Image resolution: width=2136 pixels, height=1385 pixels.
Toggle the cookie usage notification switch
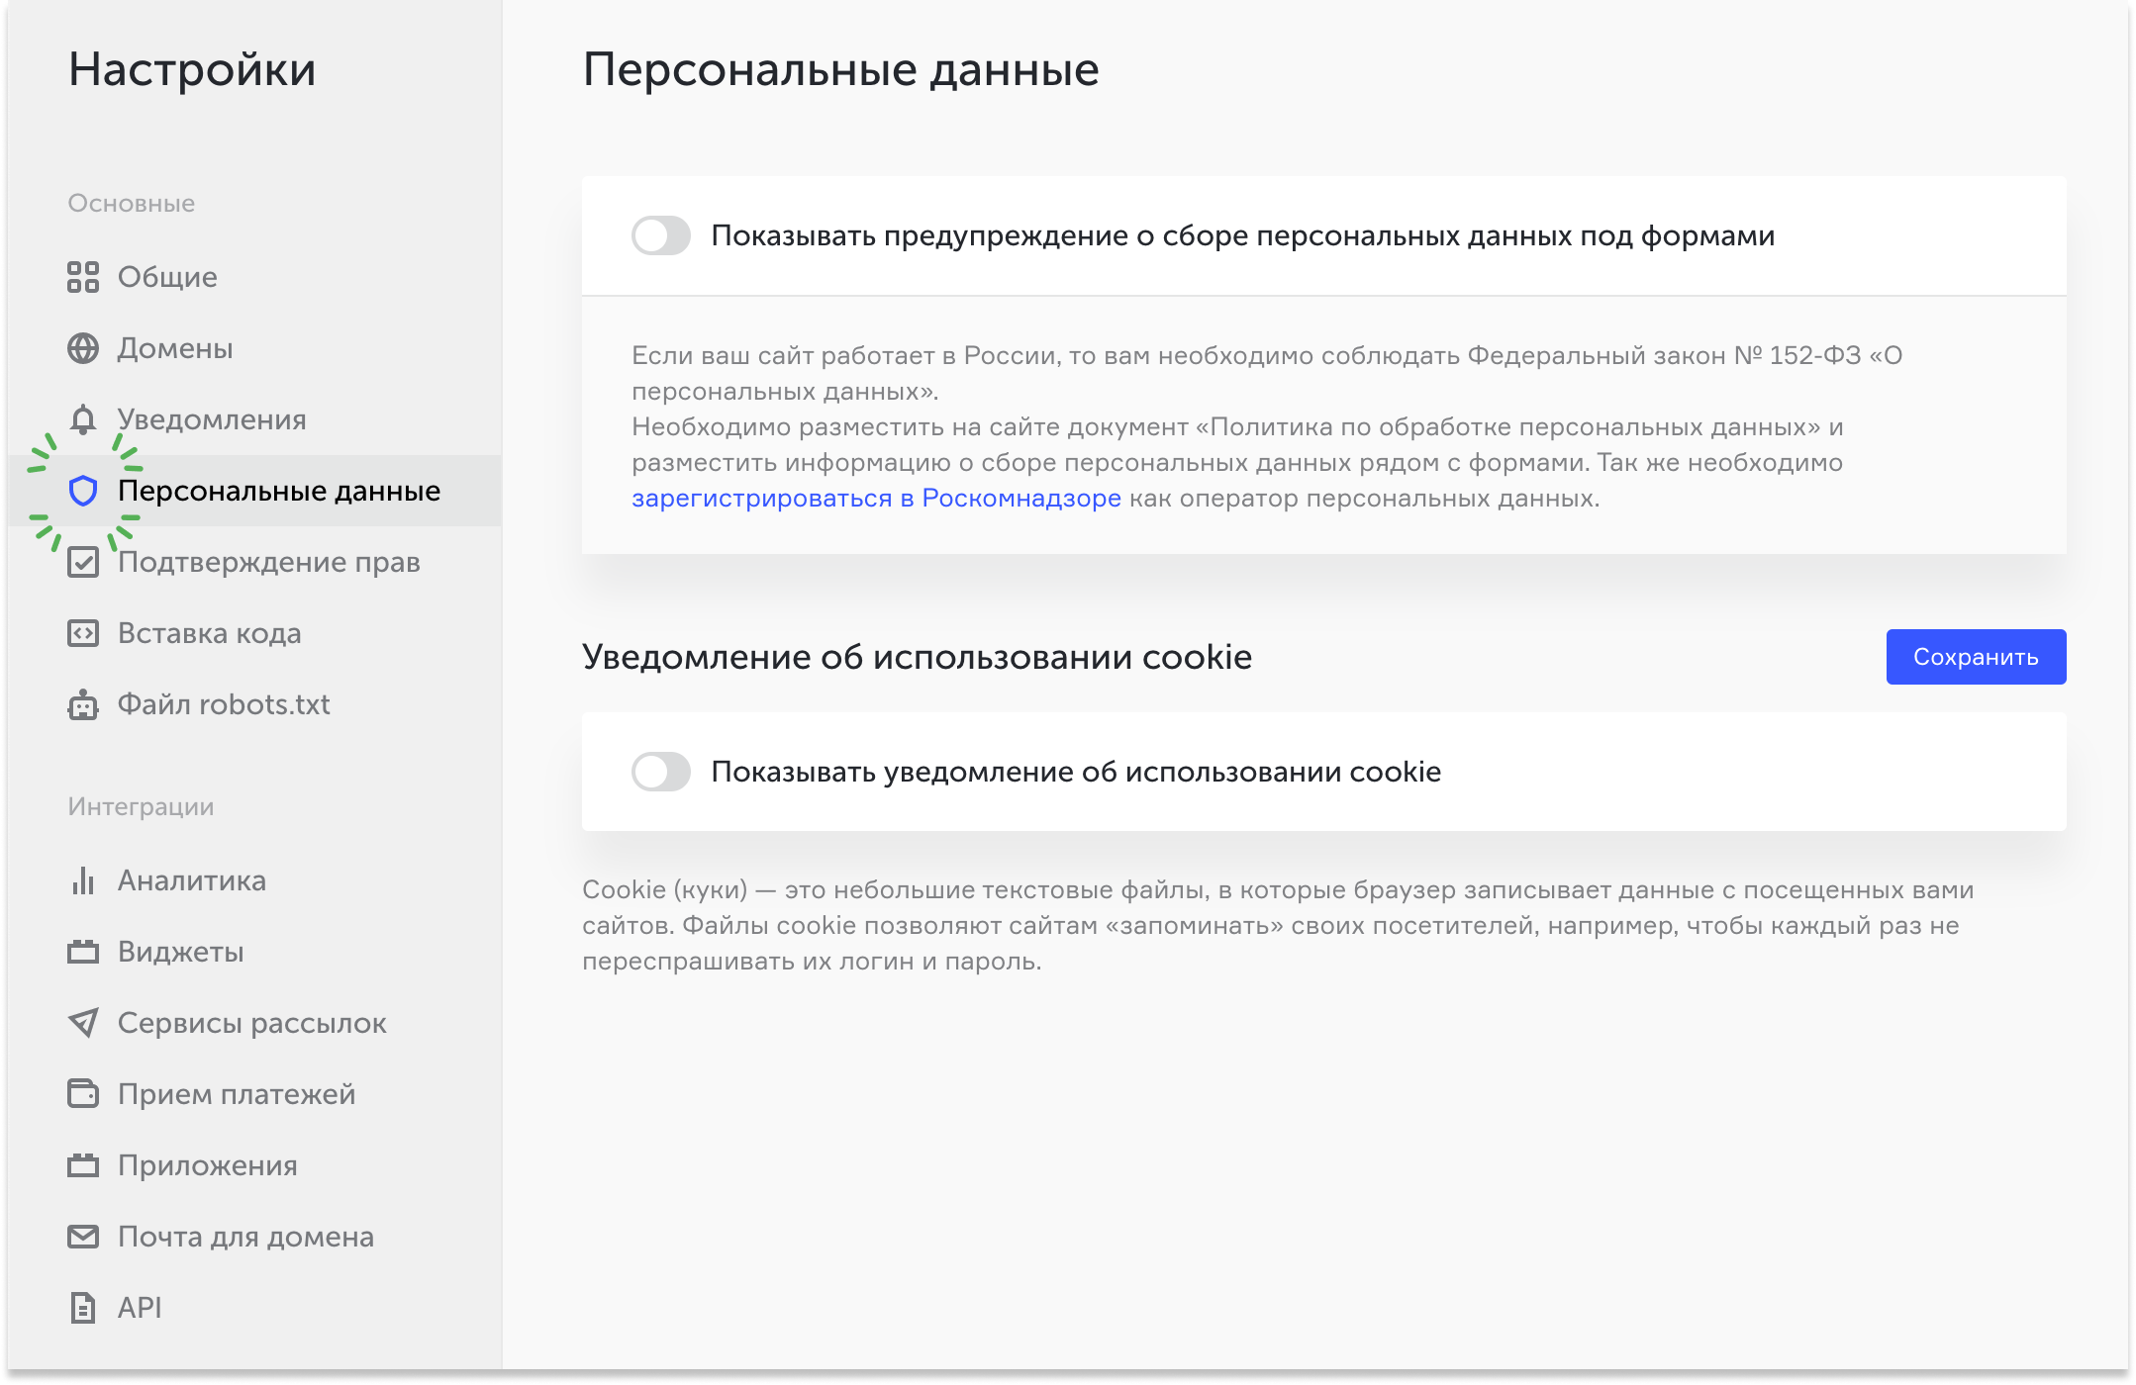pyautogui.click(x=661, y=772)
